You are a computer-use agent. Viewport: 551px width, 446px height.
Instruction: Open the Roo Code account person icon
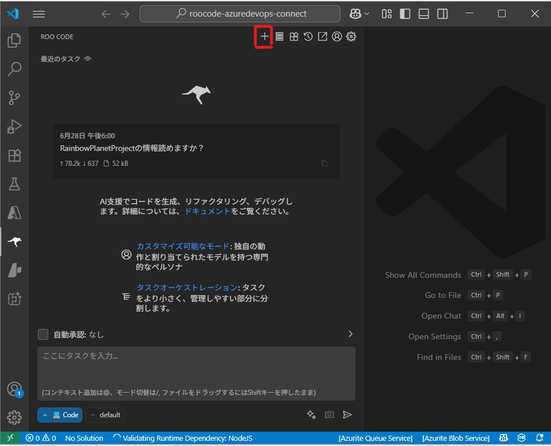[336, 37]
